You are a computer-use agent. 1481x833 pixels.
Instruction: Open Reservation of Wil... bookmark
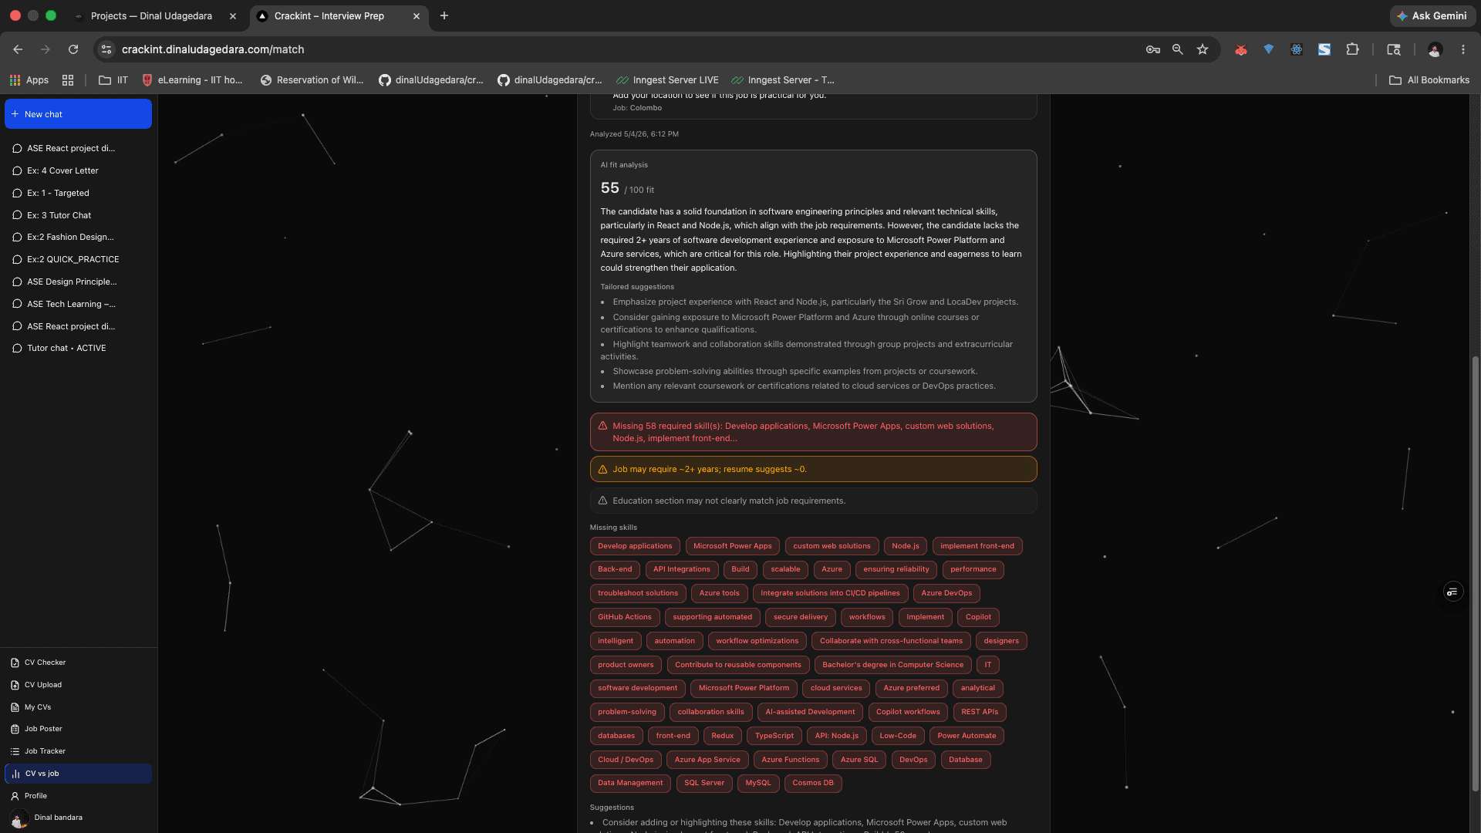coord(312,80)
